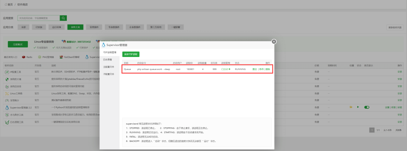Select the 专业版插件 category filter
Screen dimensions: 407x151
coord(114,27)
